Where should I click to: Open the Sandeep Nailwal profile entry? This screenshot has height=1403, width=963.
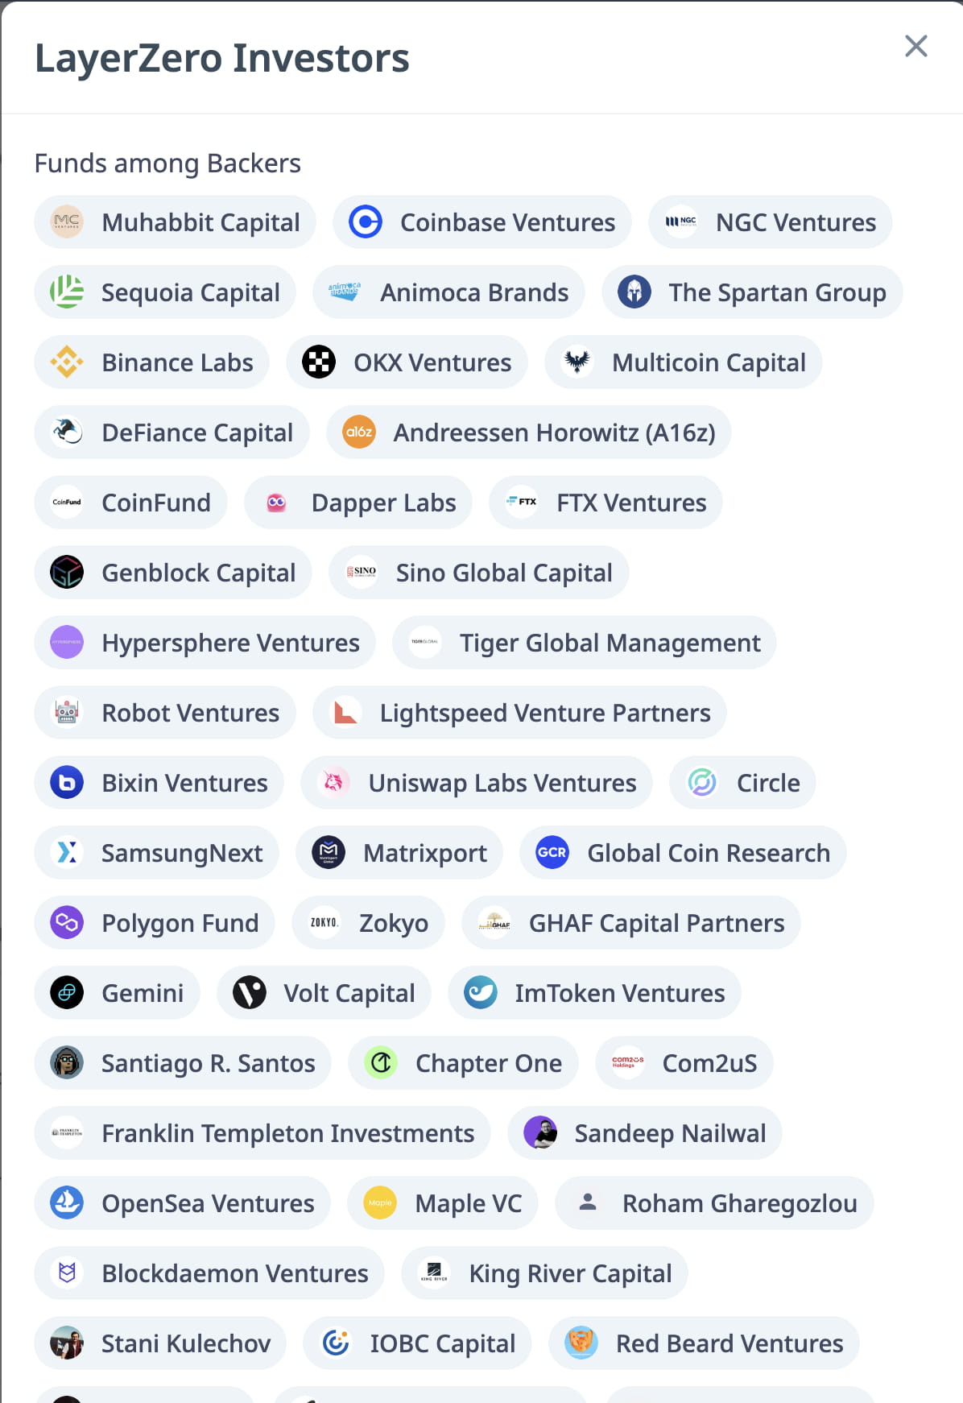pos(643,1133)
